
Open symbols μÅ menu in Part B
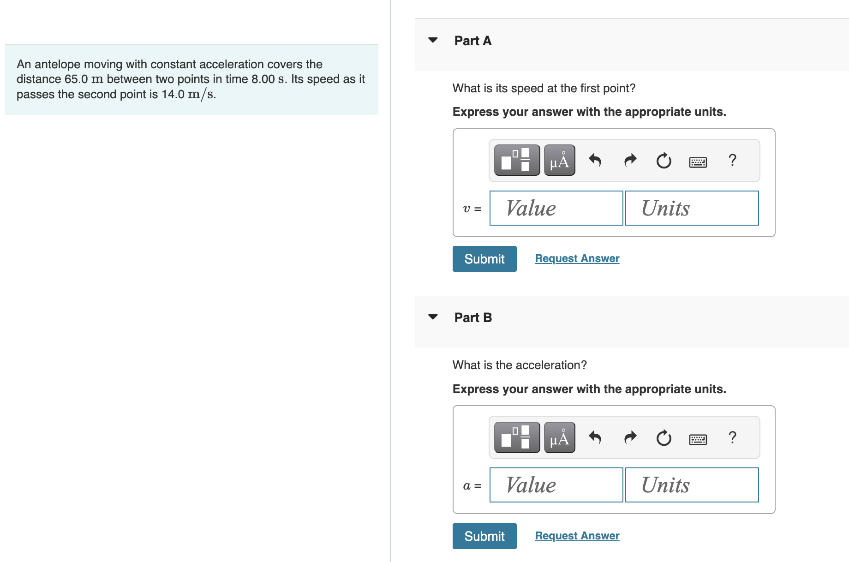pos(559,437)
